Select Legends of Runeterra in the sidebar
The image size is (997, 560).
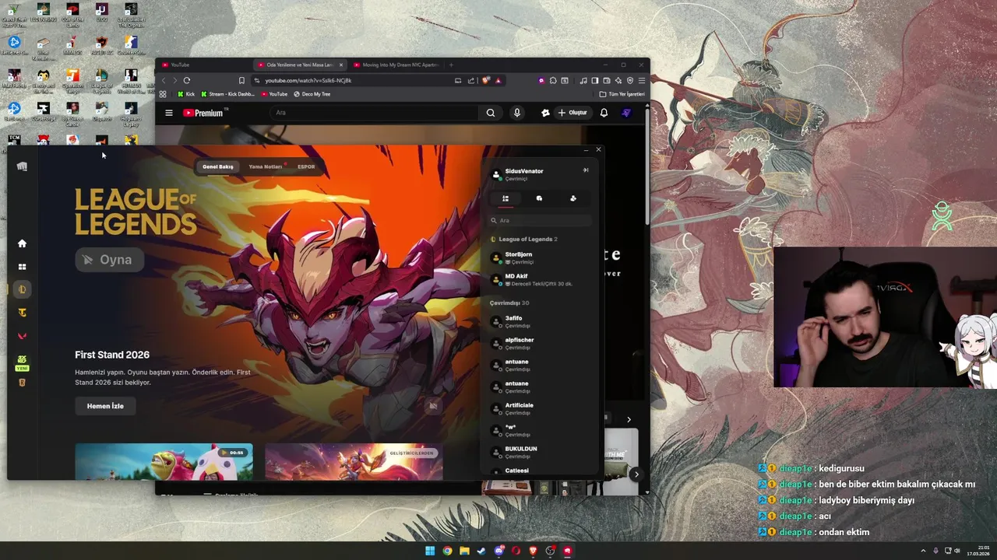pos(22,383)
